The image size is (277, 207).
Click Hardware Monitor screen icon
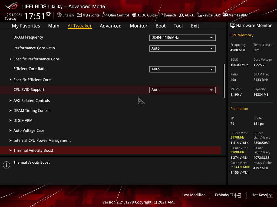click(x=233, y=26)
